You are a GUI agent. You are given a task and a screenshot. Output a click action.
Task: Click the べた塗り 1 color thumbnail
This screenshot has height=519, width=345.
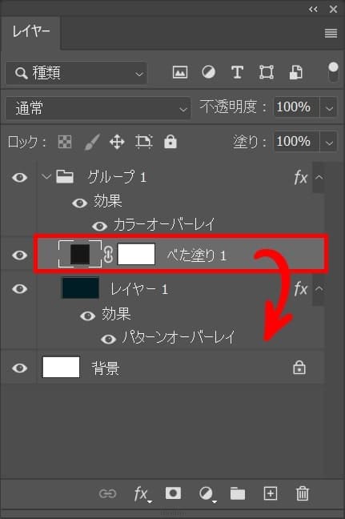coord(80,254)
